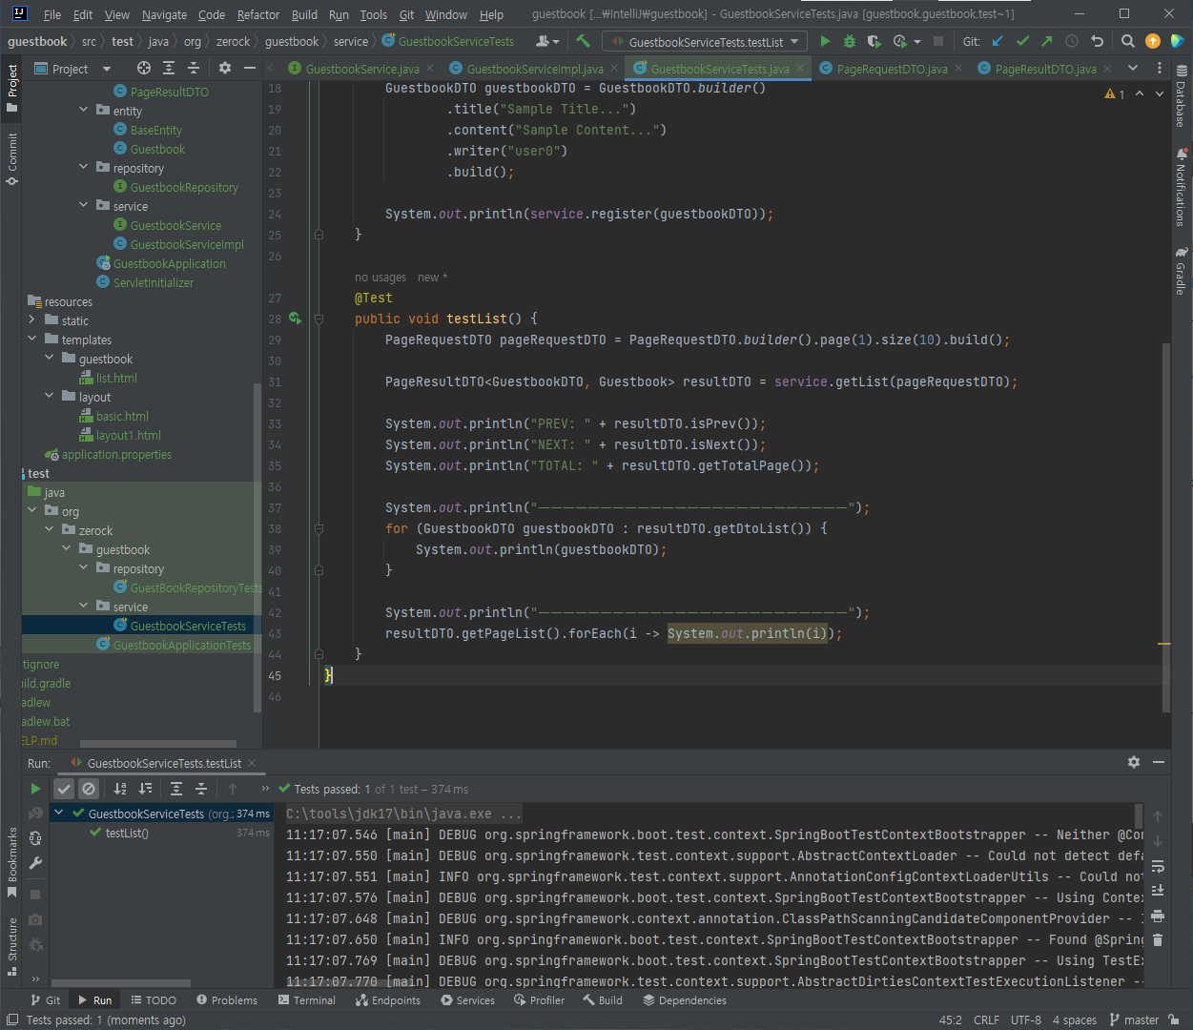The height and width of the screenshot is (1030, 1193).
Task: Switch to GuestbookServiceImpl.java tab
Action: tap(534, 69)
